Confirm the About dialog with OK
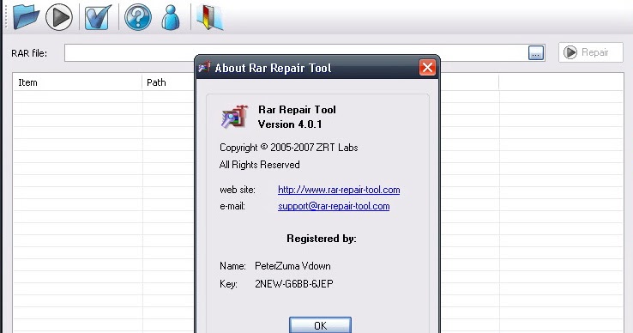 pyautogui.click(x=320, y=325)
